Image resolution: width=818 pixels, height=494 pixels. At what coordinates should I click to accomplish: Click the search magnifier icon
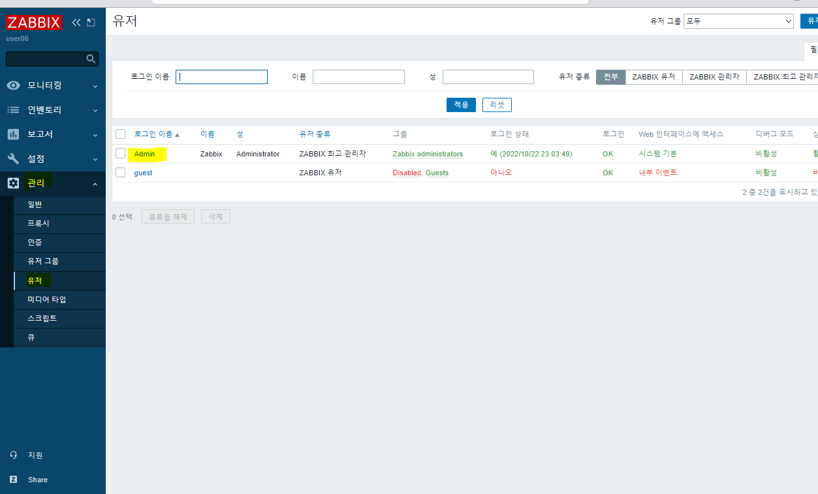(x=91, y=59)
